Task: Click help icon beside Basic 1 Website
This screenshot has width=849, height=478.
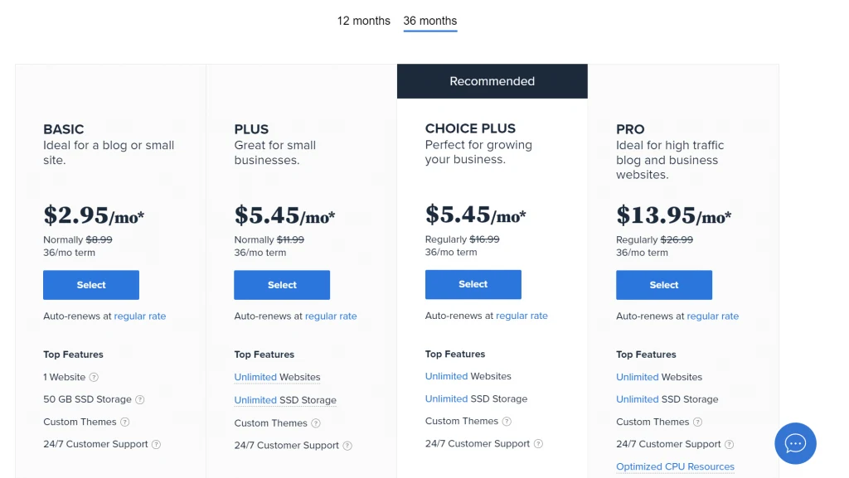Action: (x=94, y=378)
